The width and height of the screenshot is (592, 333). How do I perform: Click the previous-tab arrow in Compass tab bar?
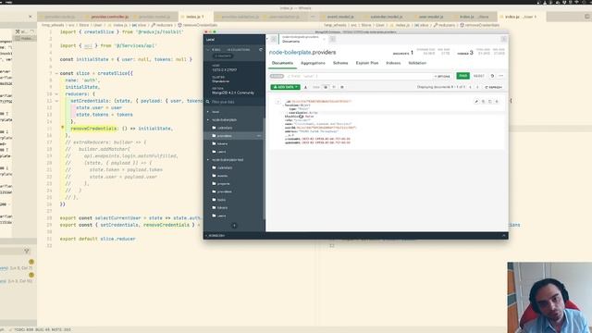pyautogui.click(x=274, y=39)
